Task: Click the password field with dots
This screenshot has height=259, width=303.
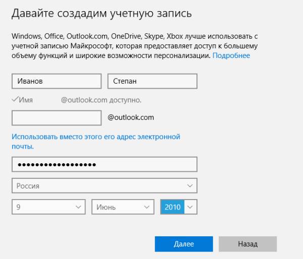Action: point(104,165)
